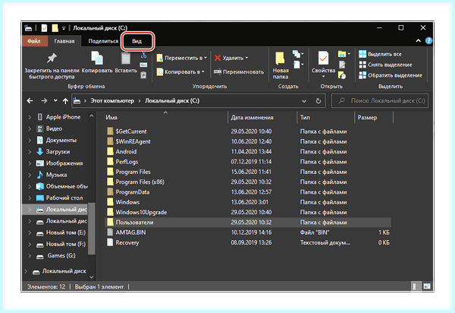Screen dimensions: 455x313
Task: Click the navigation pane scroll up arrow
Action: pos(92,116)
